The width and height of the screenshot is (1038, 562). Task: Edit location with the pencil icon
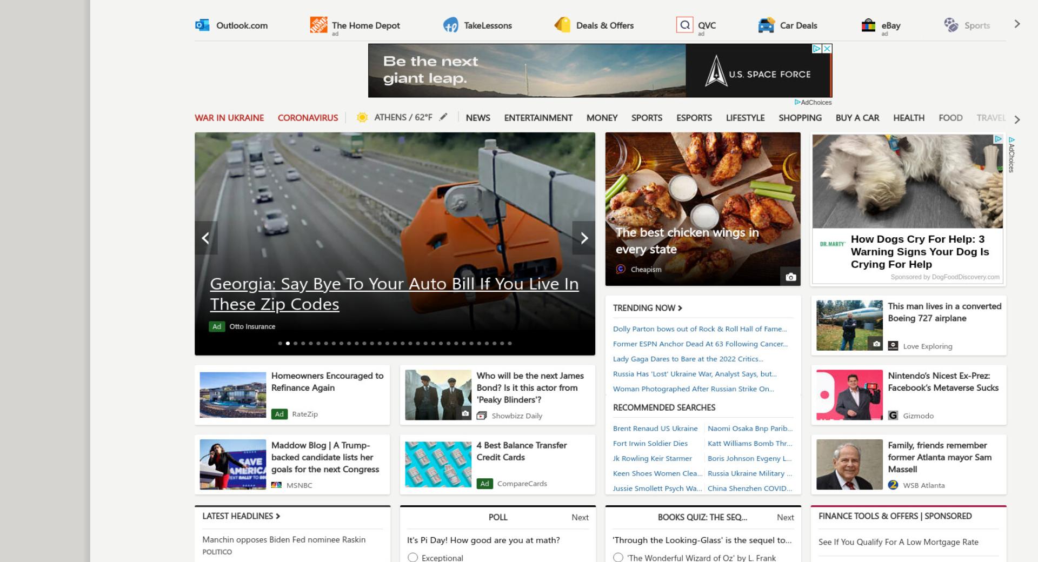click(443, 117)
